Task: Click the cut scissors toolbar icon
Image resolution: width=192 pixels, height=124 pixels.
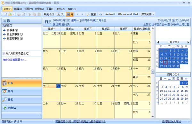Action: coord(30,14)
